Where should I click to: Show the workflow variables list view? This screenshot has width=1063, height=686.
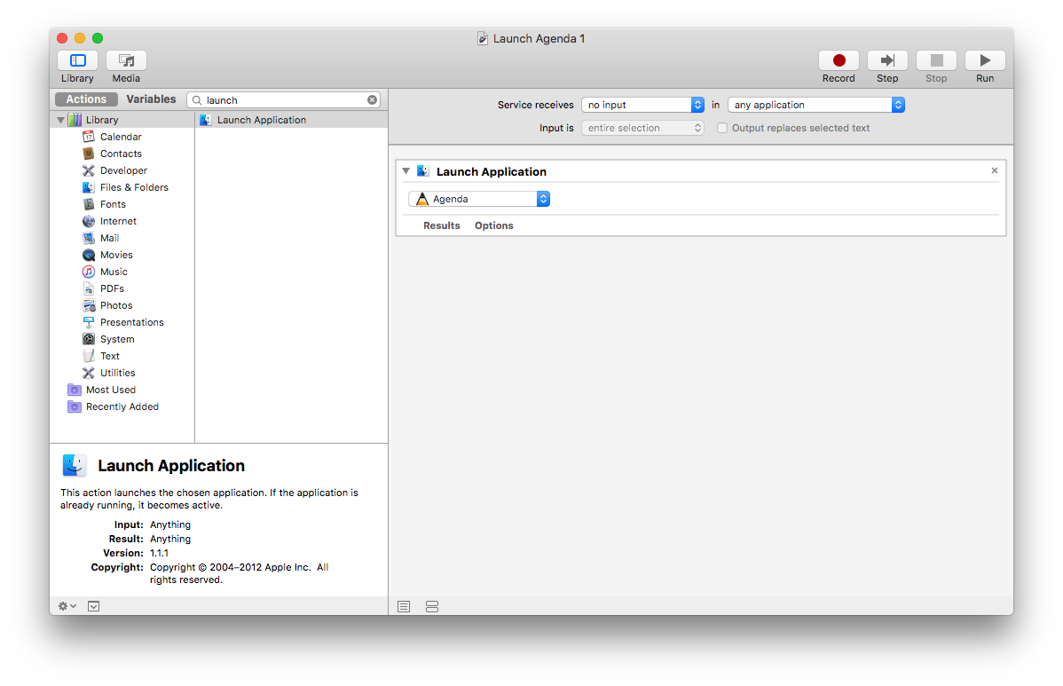coord(432,607)
